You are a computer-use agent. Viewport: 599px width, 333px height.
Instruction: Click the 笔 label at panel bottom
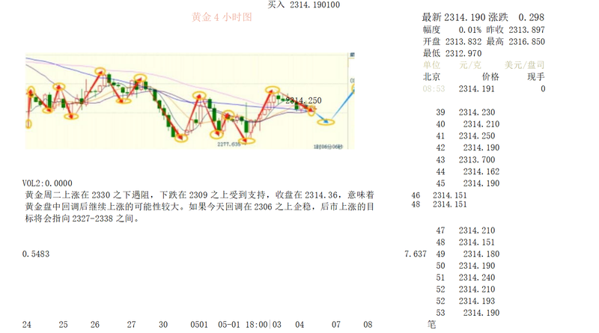click(x=431, y=325)
